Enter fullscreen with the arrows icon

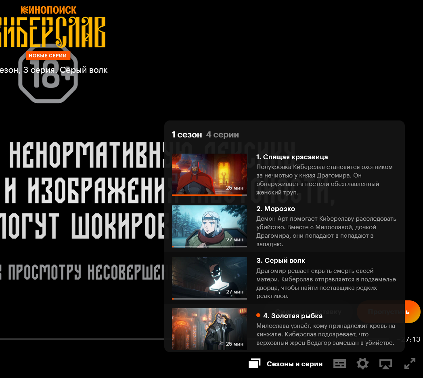pos(410,363)
